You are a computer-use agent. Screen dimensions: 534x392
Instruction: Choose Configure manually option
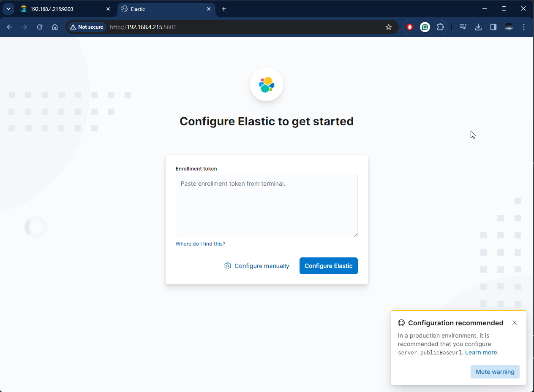tap(257, 266)
